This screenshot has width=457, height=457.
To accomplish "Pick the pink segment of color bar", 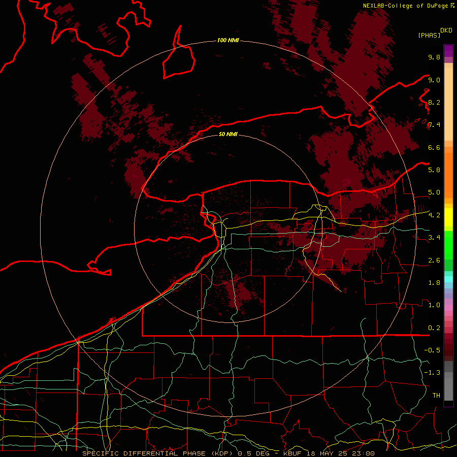I will [x=448, y=308].
